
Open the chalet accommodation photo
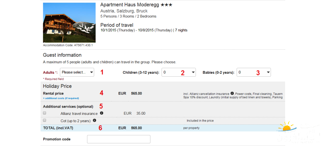tap(69, 23)
